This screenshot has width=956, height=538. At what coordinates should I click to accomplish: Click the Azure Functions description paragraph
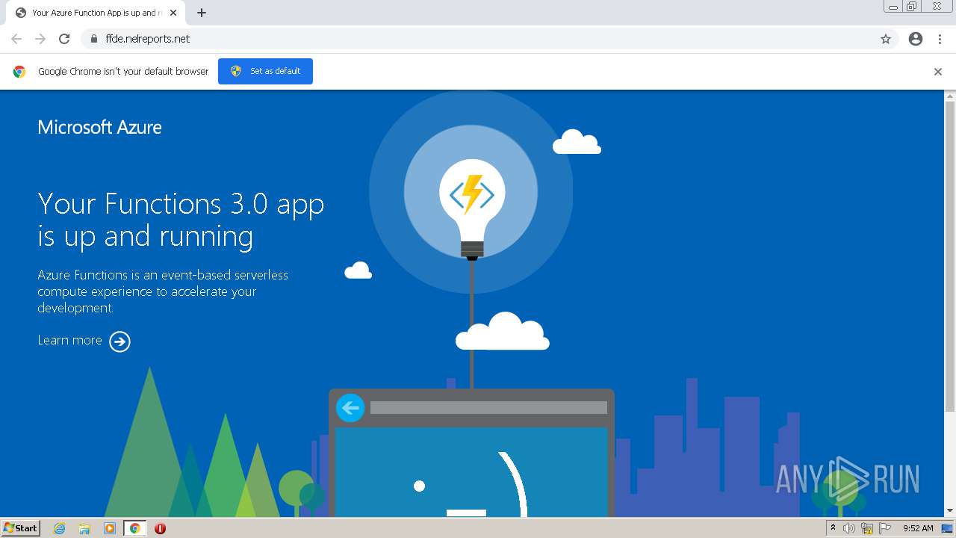coord(163,291)
